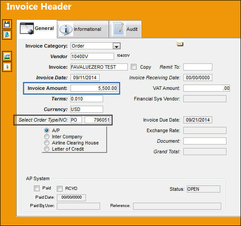Viewport: 241px width, 226px height.
Task: Click the Invoice Amount field 5,500.00
Action: click(x=94, y=88)
